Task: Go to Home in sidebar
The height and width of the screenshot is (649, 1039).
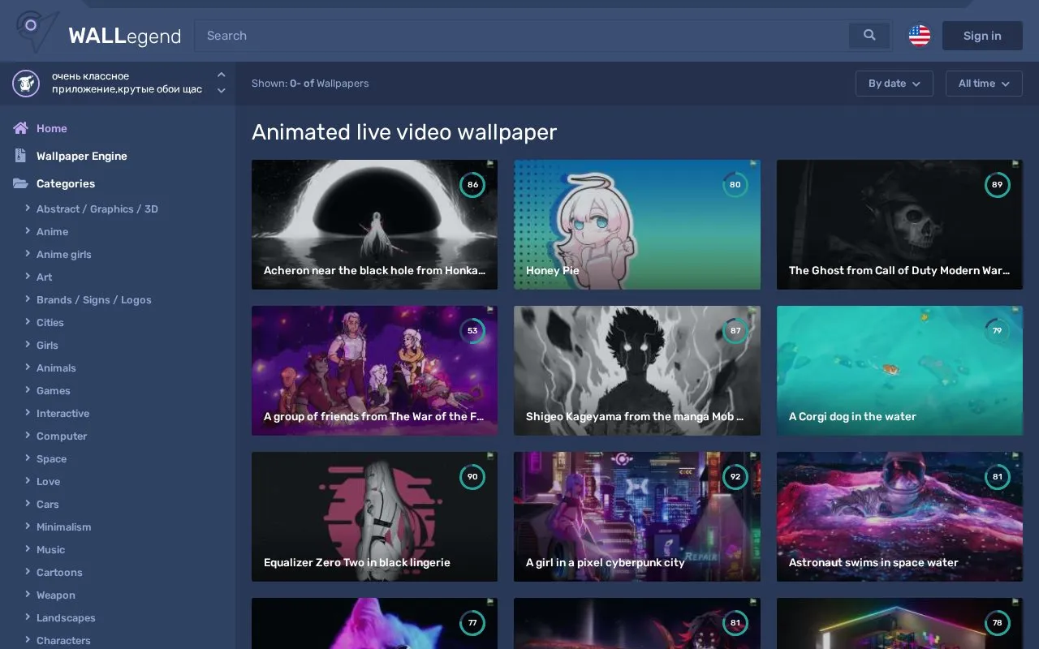Action: [x=52, y=128]
